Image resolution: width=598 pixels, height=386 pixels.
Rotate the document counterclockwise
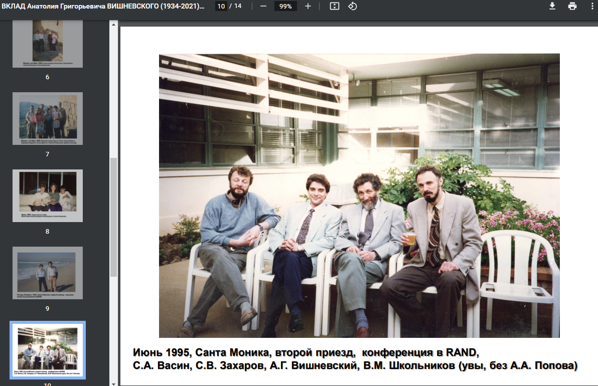pos(352,6)
